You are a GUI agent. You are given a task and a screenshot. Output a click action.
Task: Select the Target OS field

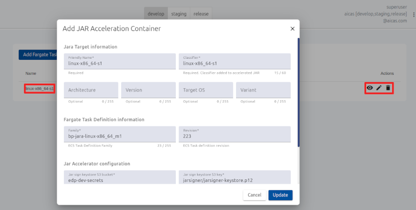tap(206, 90)
